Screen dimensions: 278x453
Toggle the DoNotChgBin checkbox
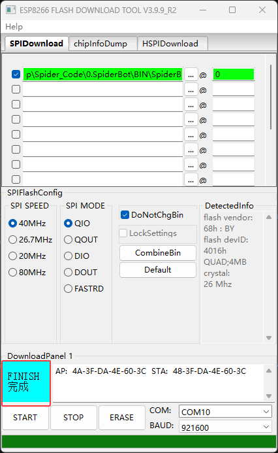152,215
